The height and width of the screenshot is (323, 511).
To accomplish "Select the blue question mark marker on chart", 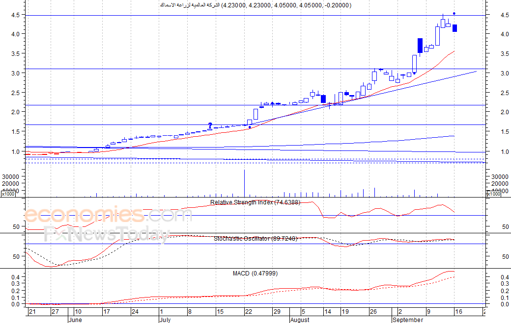I will click(x=210, y=125).
